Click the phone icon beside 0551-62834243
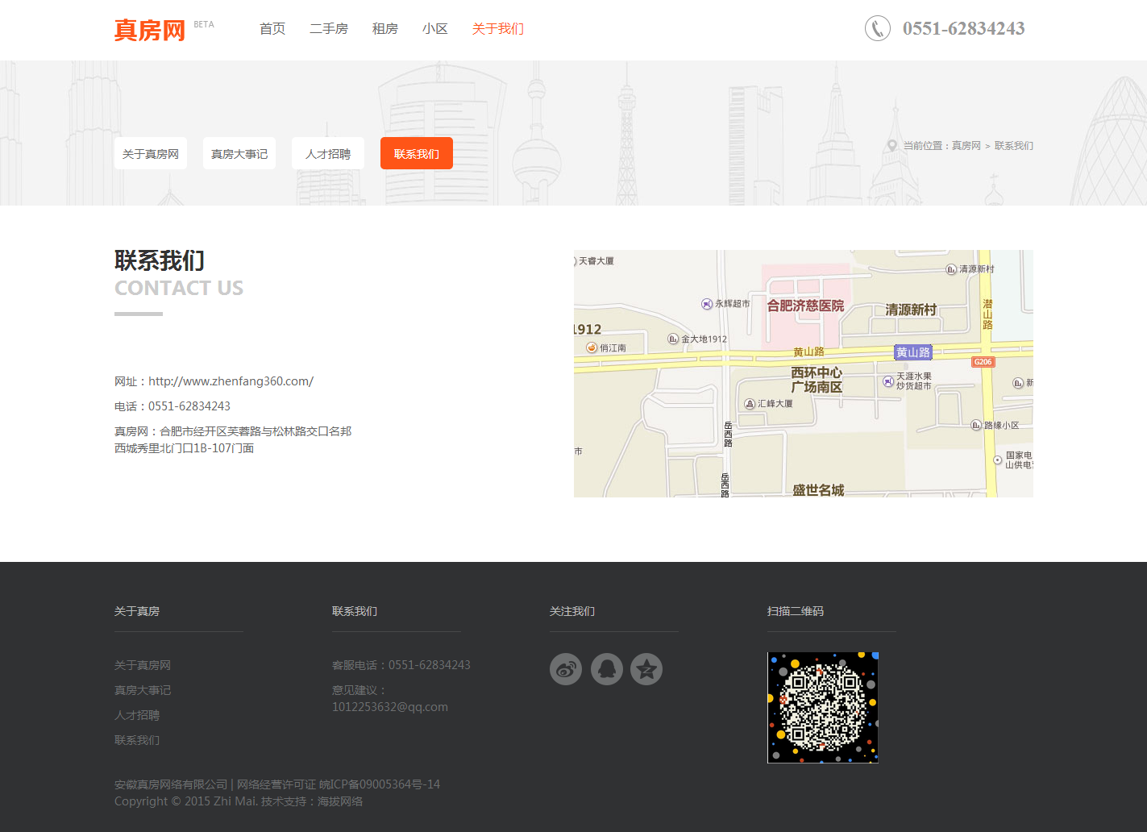This screenshot has width=1147, height=832. 877,28
